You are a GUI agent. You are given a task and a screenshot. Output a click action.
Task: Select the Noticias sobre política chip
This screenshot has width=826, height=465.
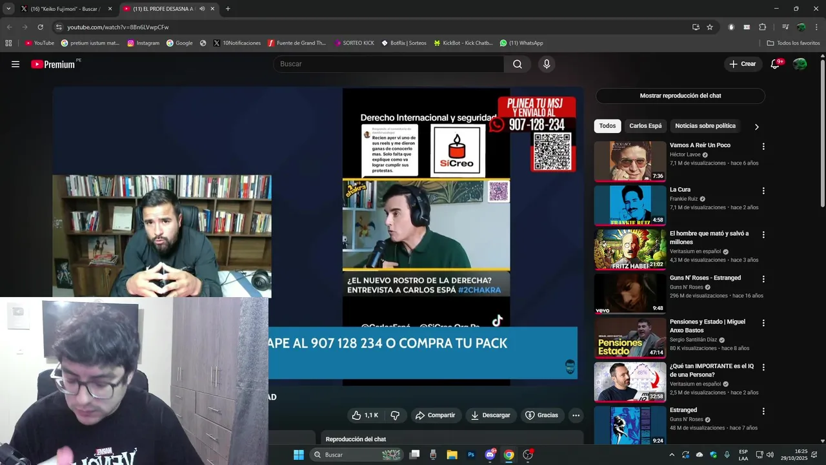705,126
